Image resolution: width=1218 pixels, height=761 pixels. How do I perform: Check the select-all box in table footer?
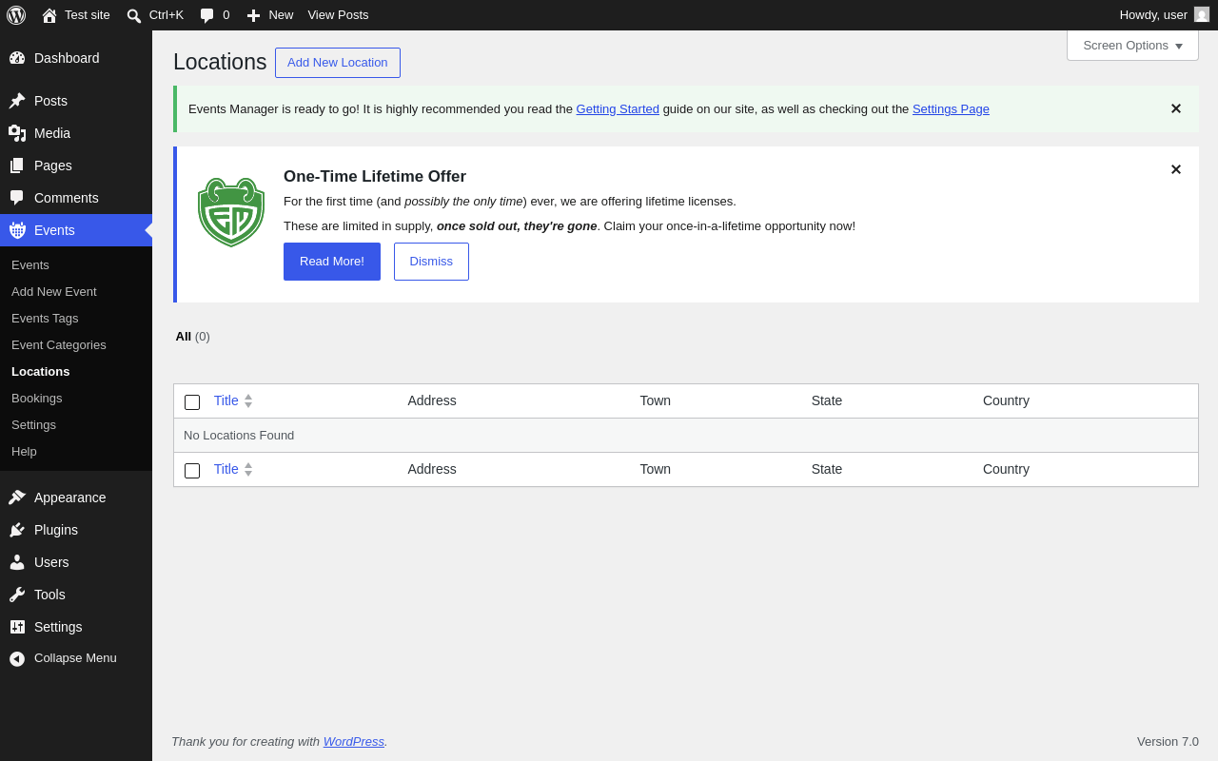pyautogui.click(x=192, y=471)
